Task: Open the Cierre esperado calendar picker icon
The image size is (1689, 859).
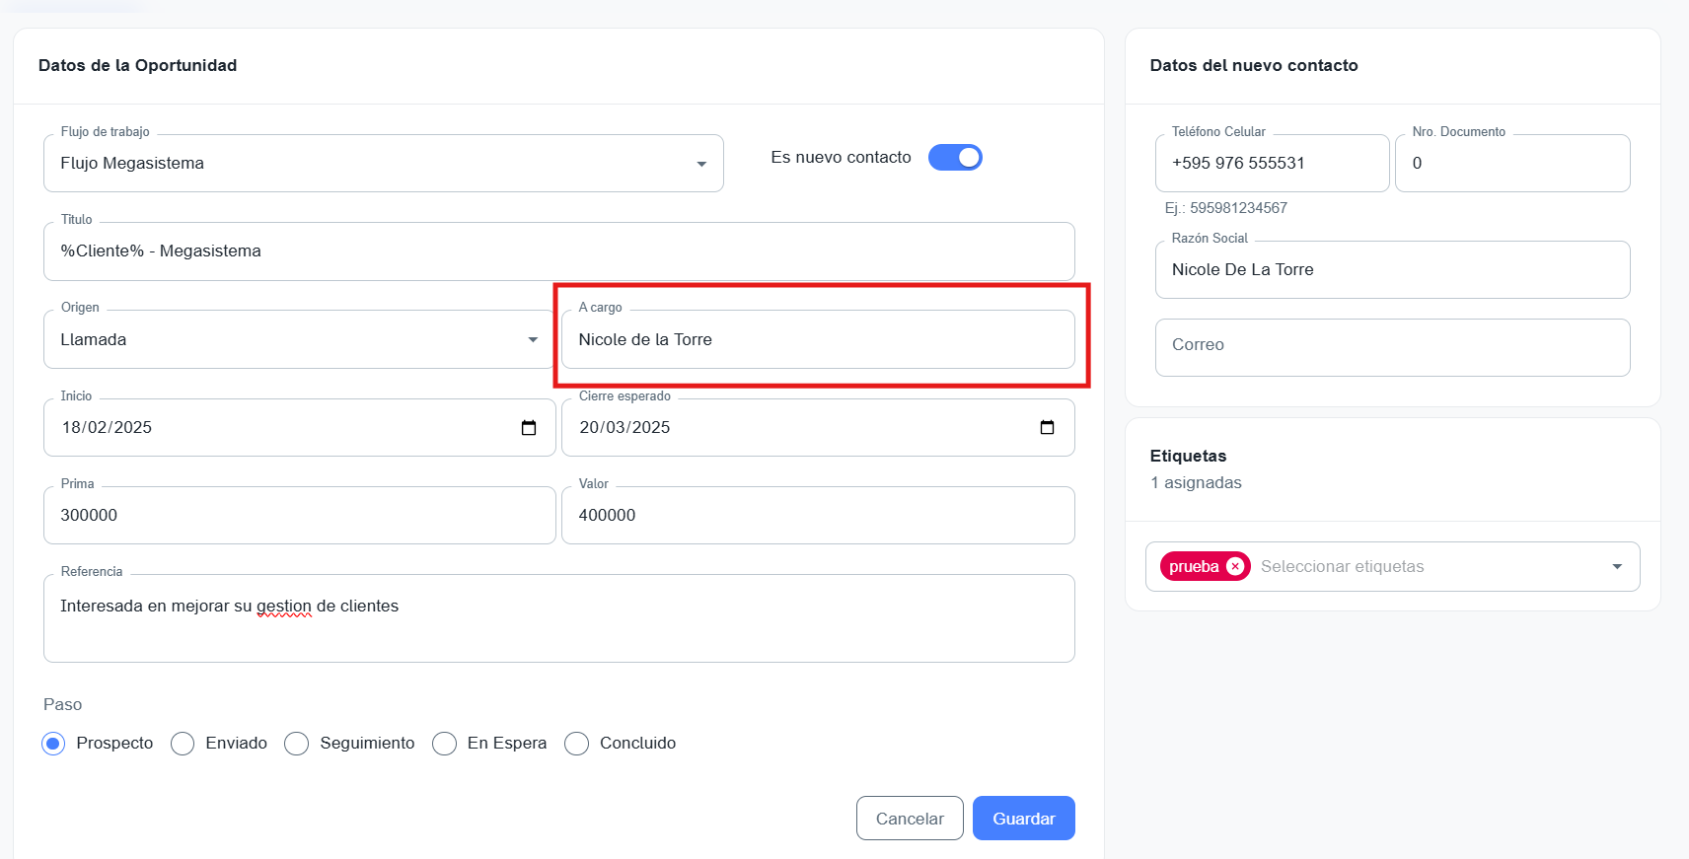Action: [1047, 428]
